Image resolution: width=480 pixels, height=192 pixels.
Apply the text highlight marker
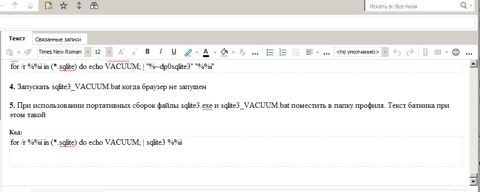[x=188, y=52]
